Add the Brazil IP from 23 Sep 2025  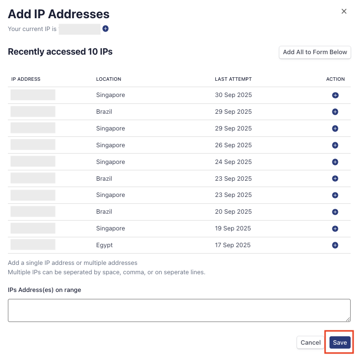pyautogui.click(x=335, y=179)
